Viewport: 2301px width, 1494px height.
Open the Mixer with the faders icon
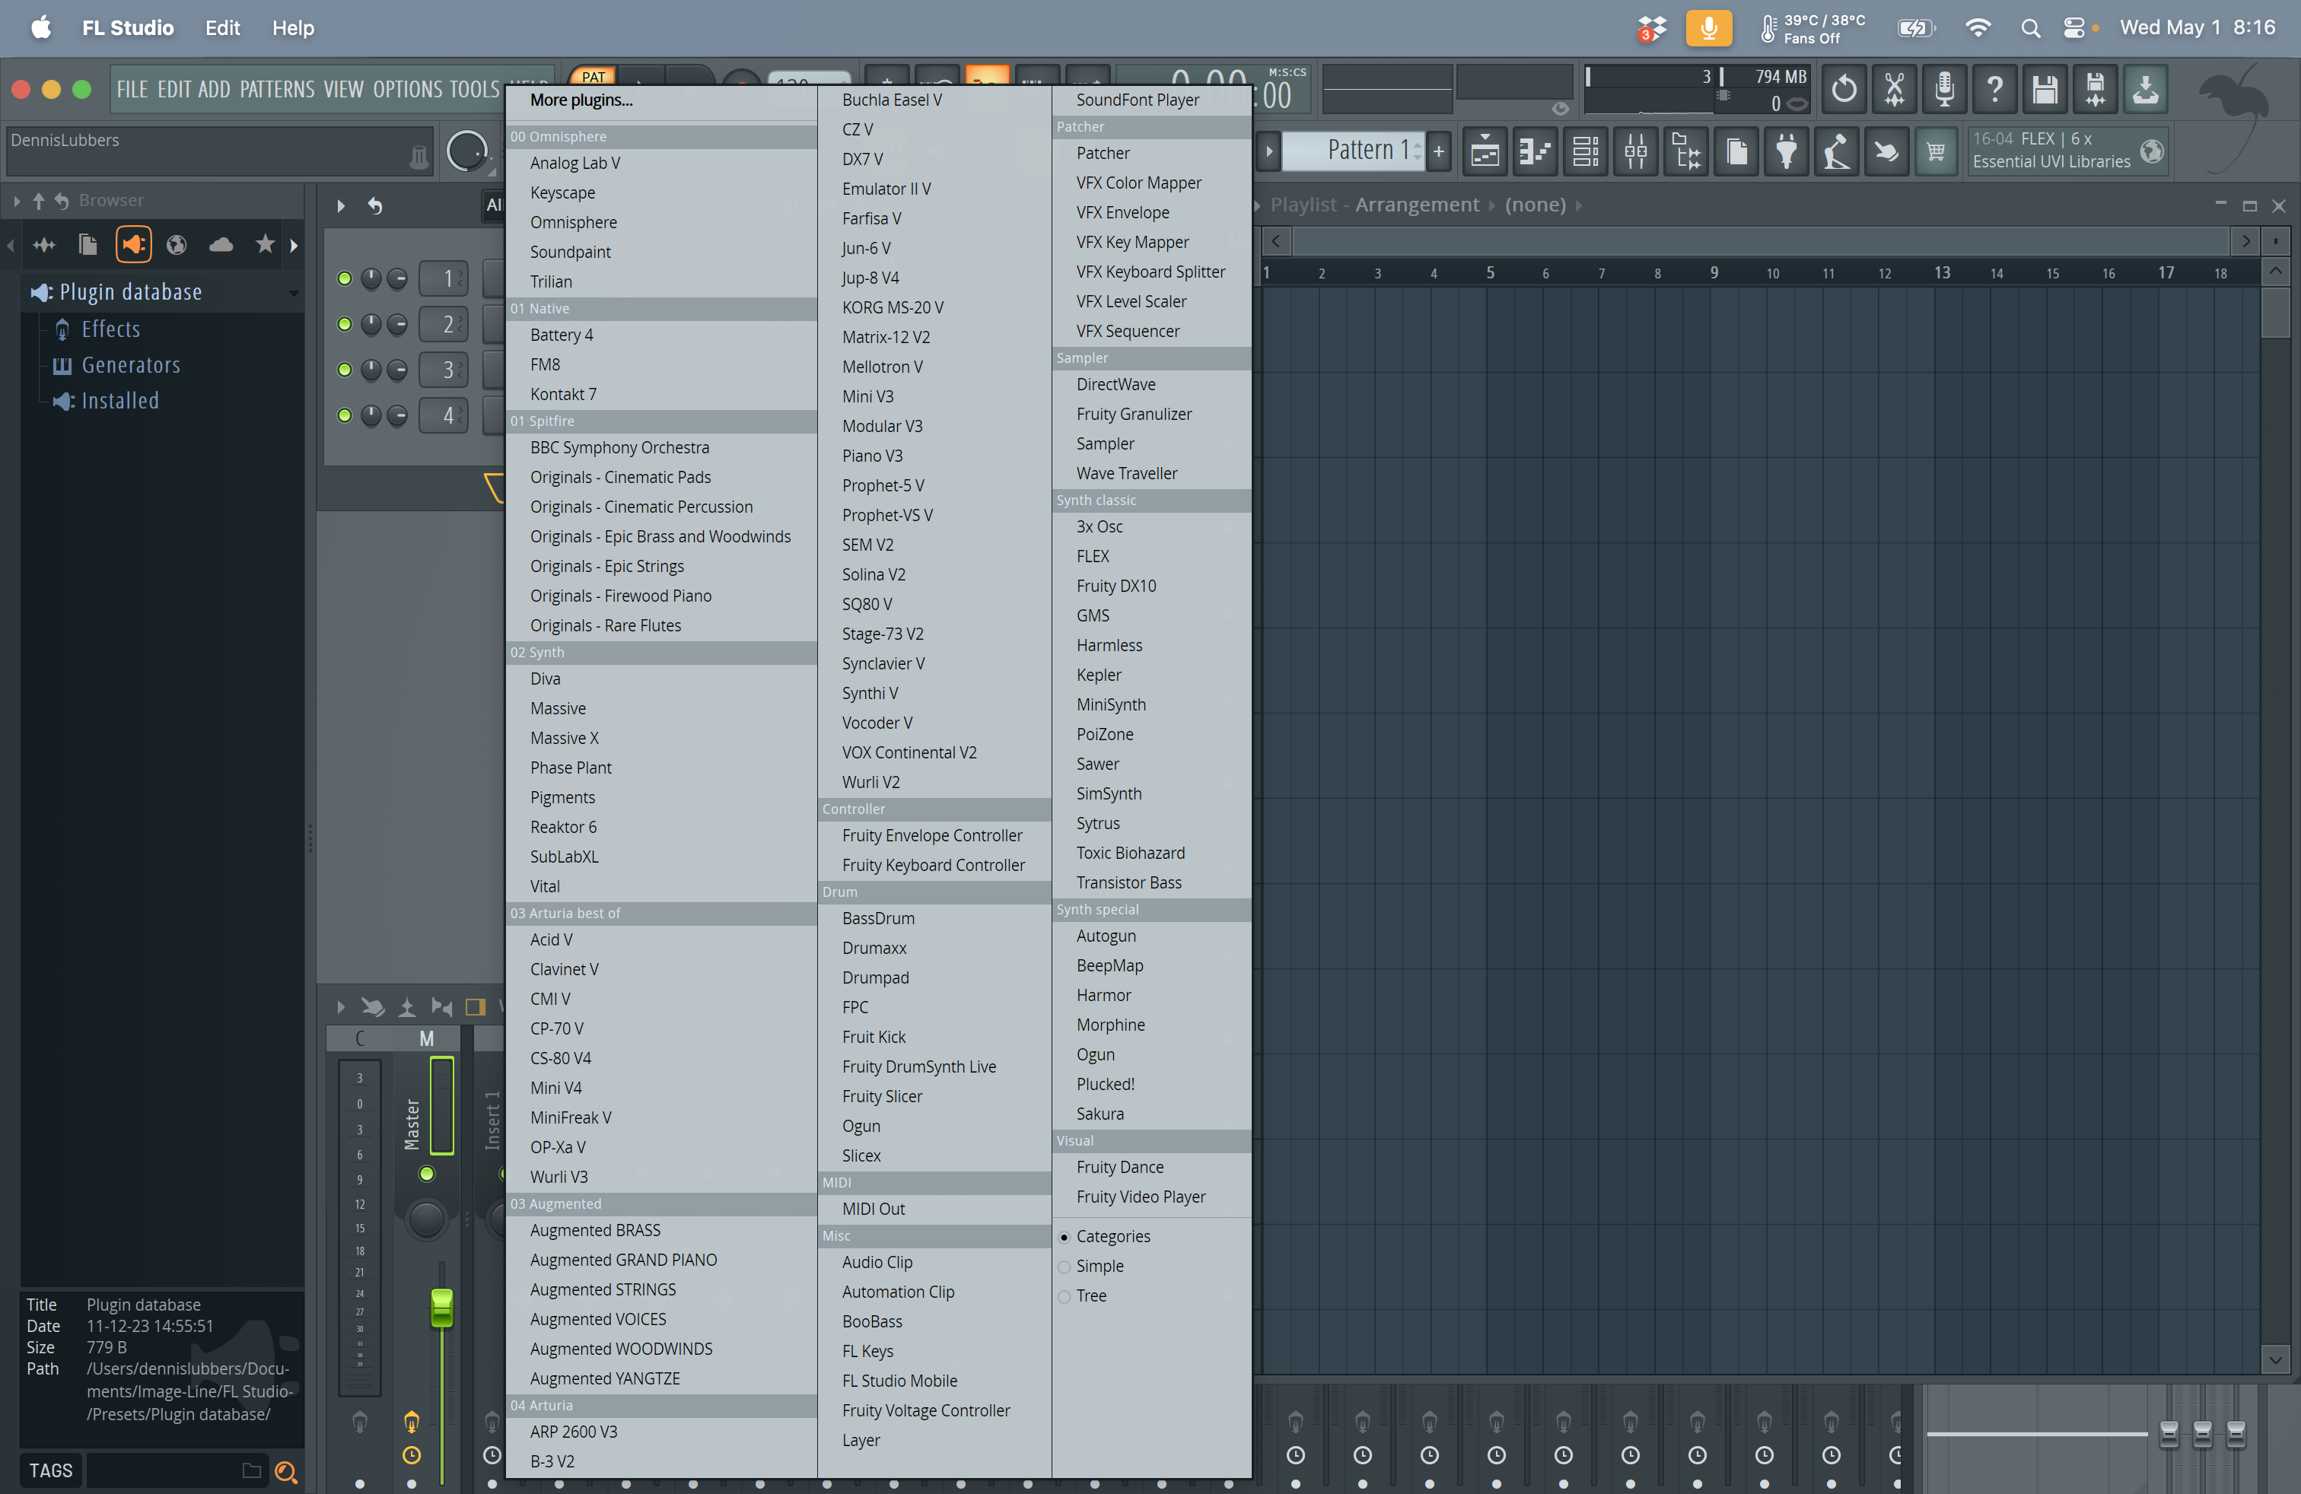1635,151
